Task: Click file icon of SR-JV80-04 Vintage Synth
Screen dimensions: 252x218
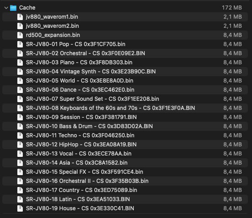Action: (20, 72)
